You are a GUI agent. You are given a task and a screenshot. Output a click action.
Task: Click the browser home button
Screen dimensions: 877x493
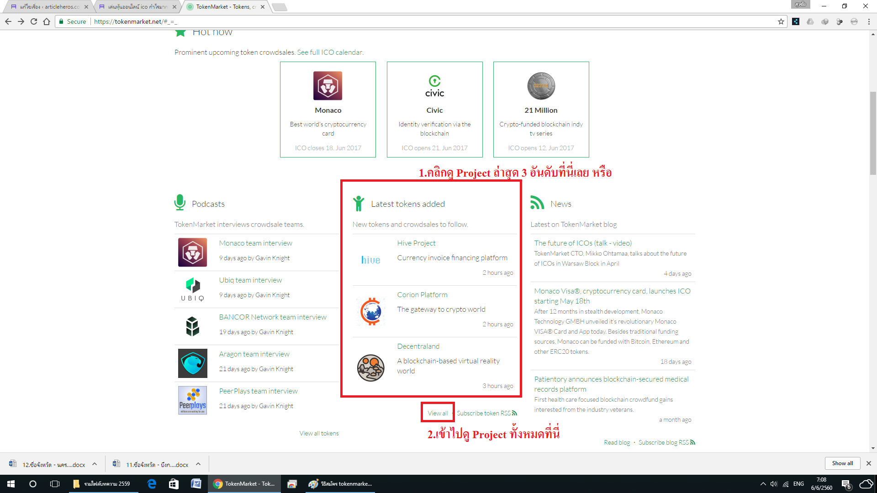[x=47, y=21]
